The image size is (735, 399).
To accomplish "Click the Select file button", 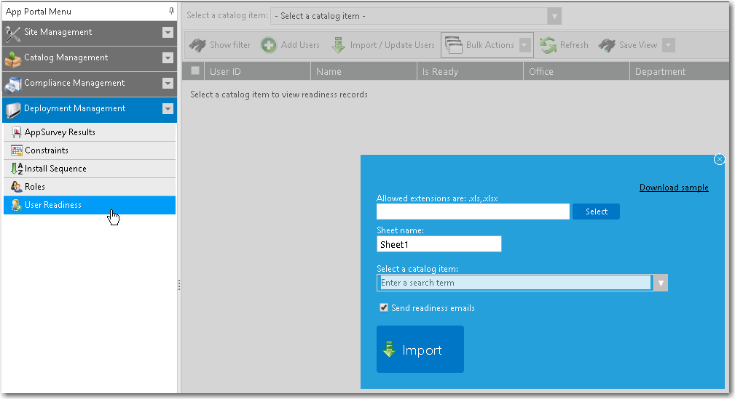I will coord(596,211).
